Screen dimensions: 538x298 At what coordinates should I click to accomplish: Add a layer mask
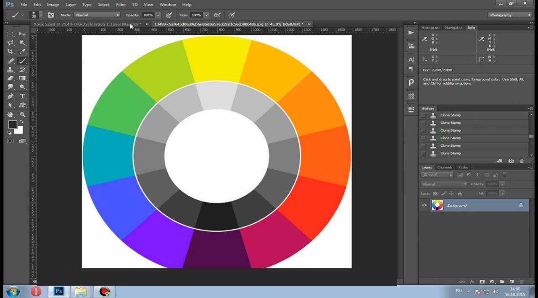(482, 282)
